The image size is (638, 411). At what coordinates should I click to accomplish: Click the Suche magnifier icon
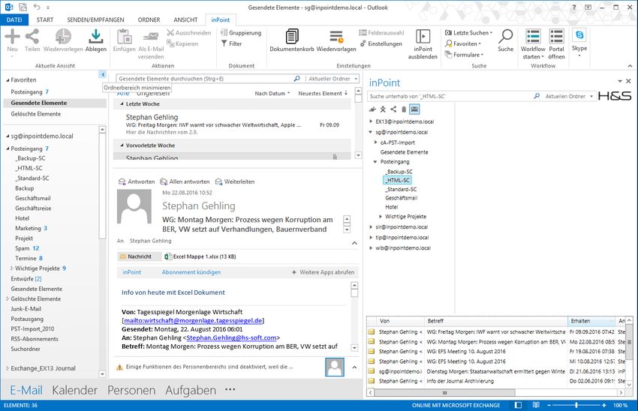505,36
